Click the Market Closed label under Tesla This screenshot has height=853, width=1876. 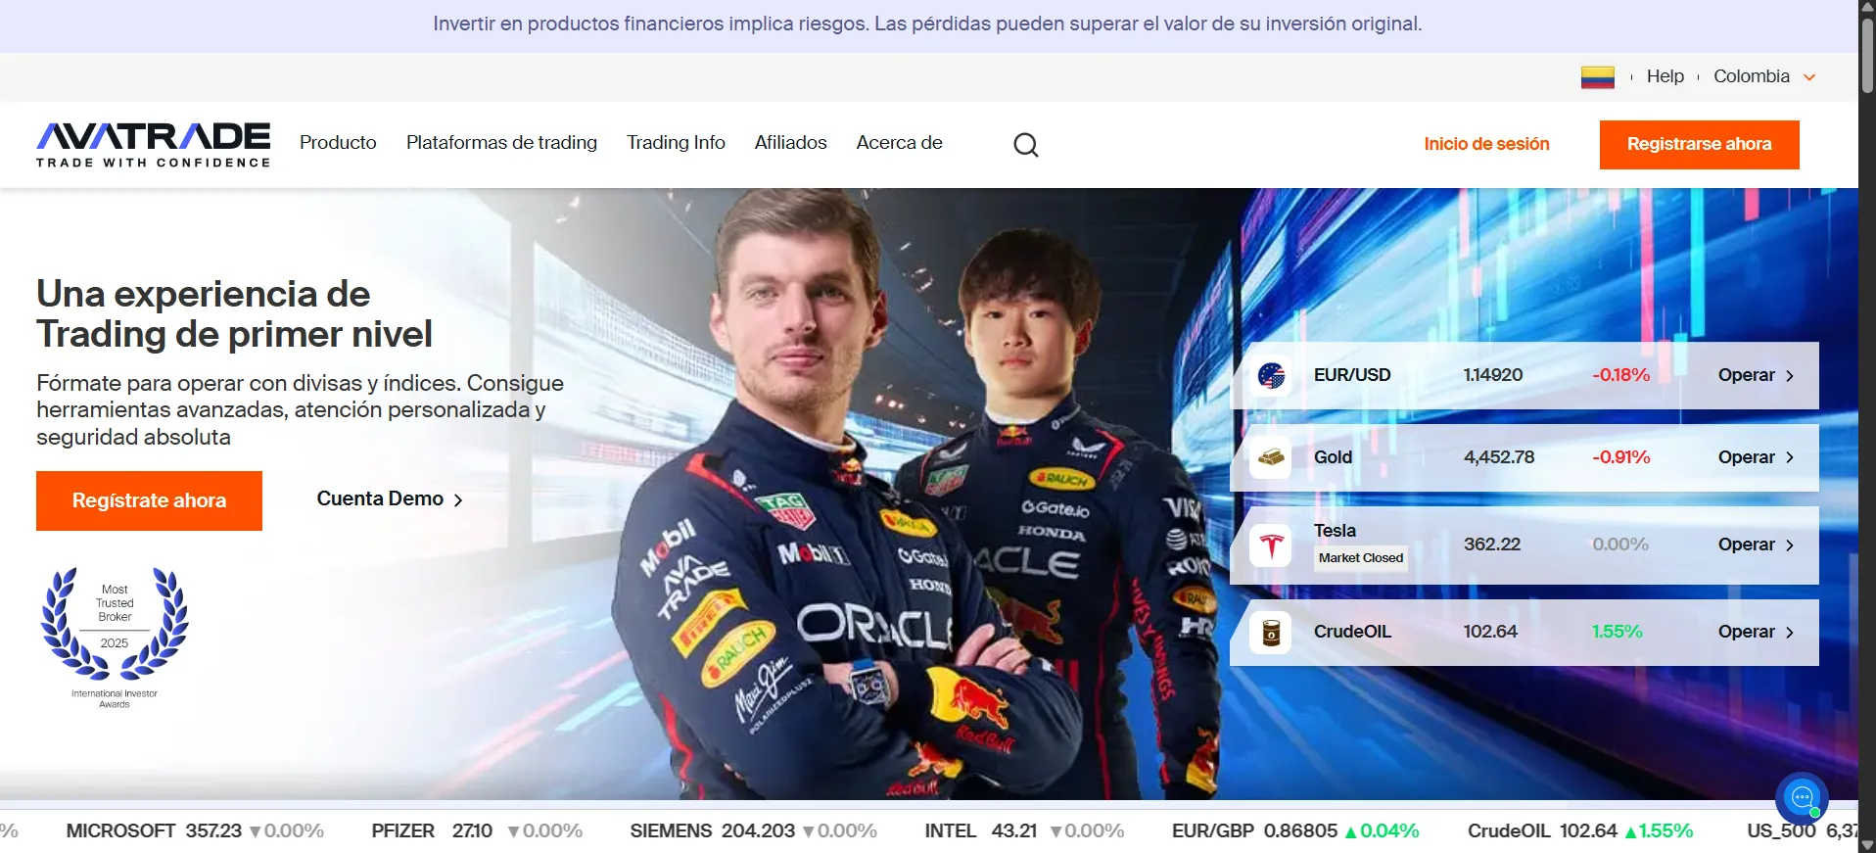(1360, 558)
